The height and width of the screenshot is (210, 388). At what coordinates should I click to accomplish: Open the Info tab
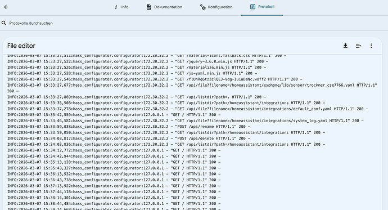pos(121,7)
